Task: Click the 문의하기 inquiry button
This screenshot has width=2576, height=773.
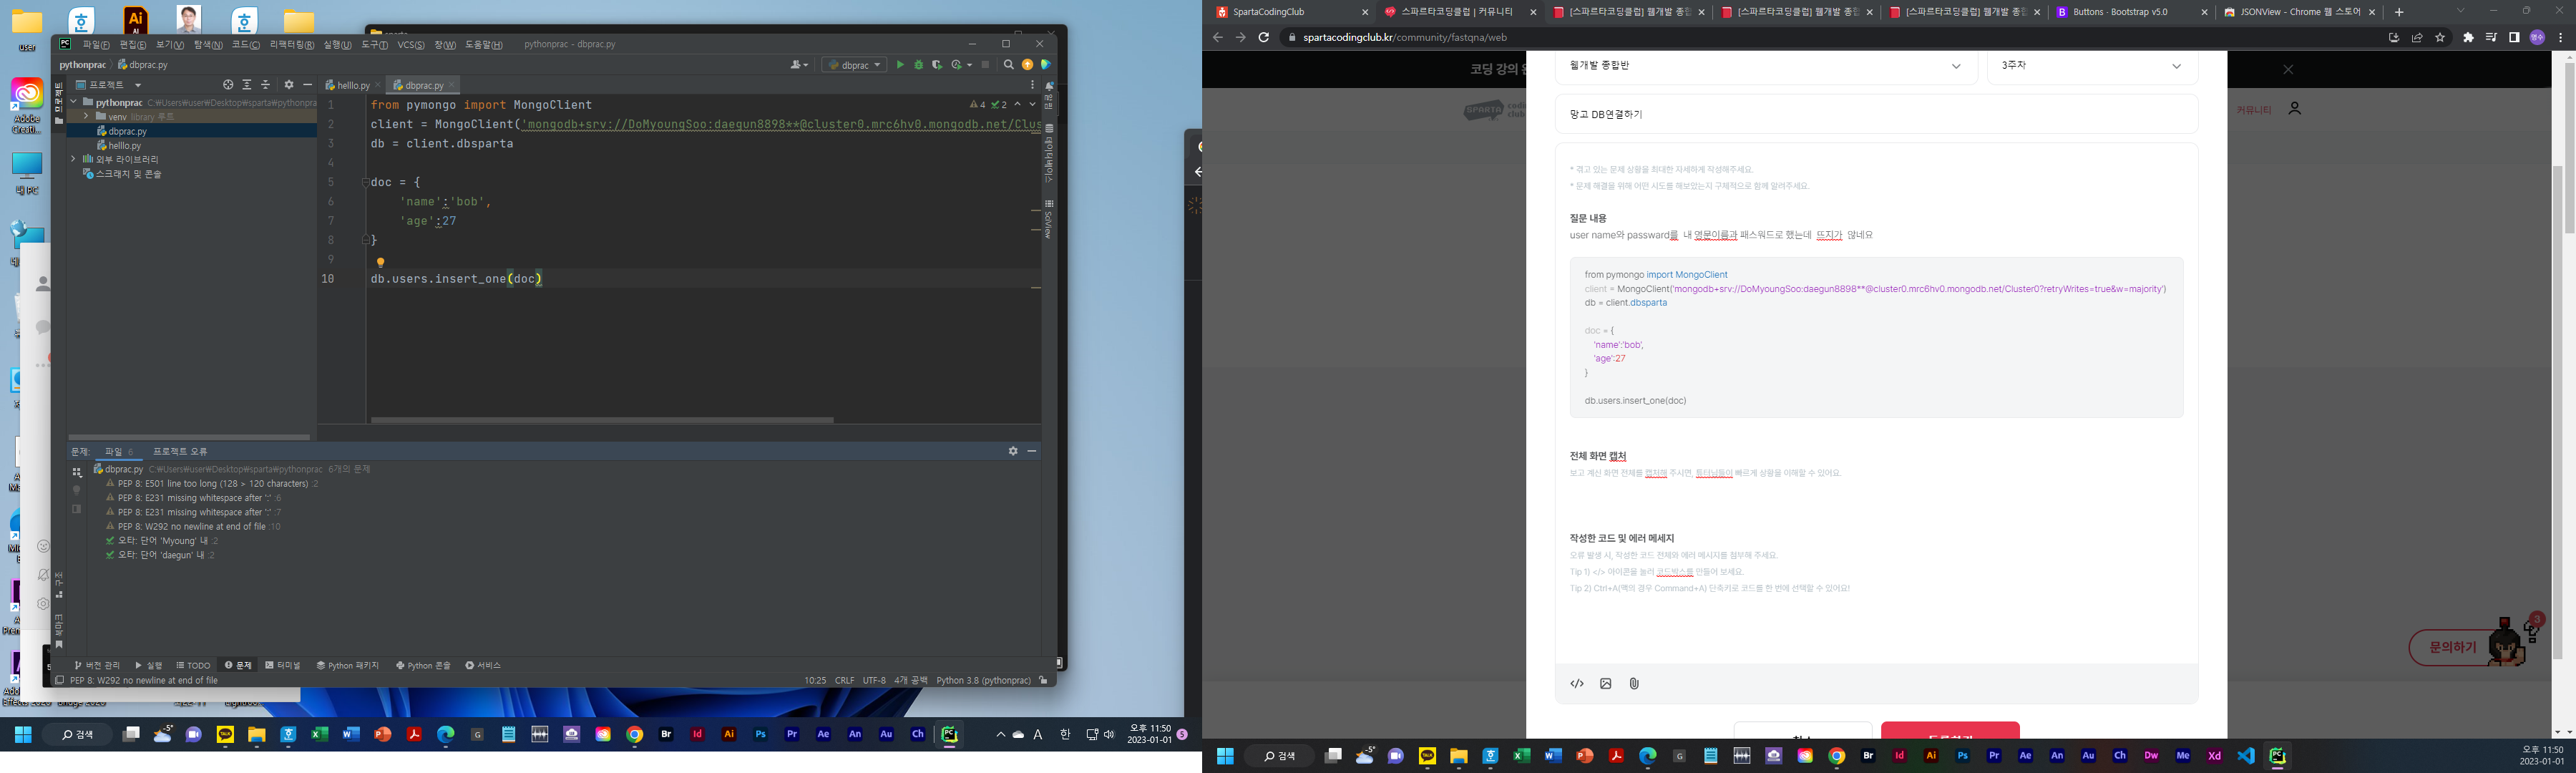Action: (2452, 647)
